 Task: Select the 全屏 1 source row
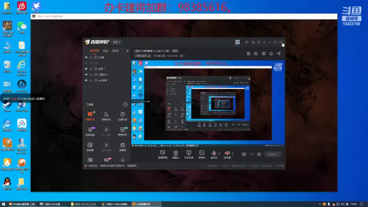click(x=107, y=69)
